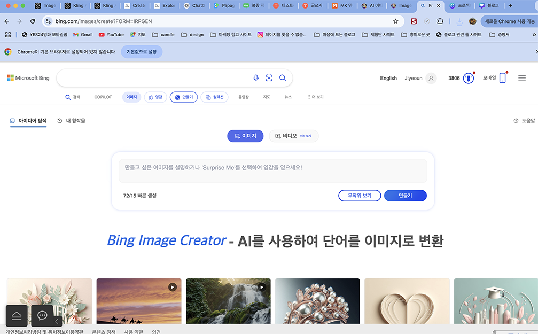Click the browser back arrow
The height and width of the screenshot is (334, 538).
coord(6,21)
